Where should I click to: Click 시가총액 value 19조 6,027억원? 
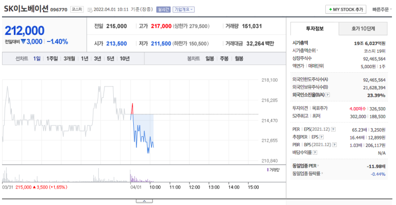(370, 44)
